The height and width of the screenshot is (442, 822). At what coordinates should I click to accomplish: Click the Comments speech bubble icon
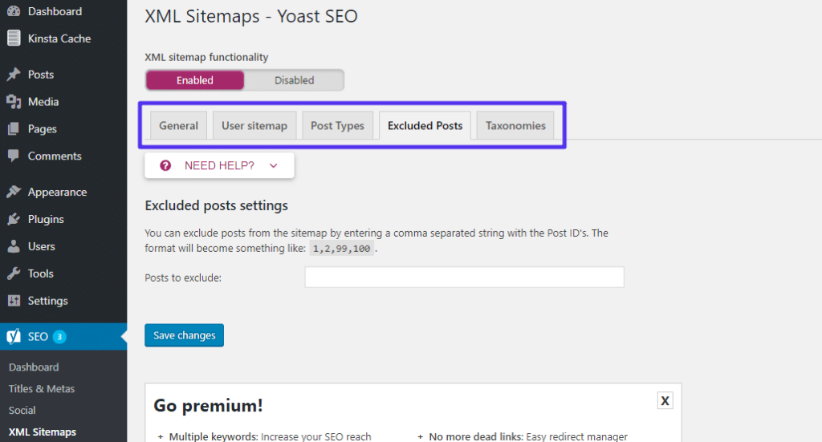[14, 156]
